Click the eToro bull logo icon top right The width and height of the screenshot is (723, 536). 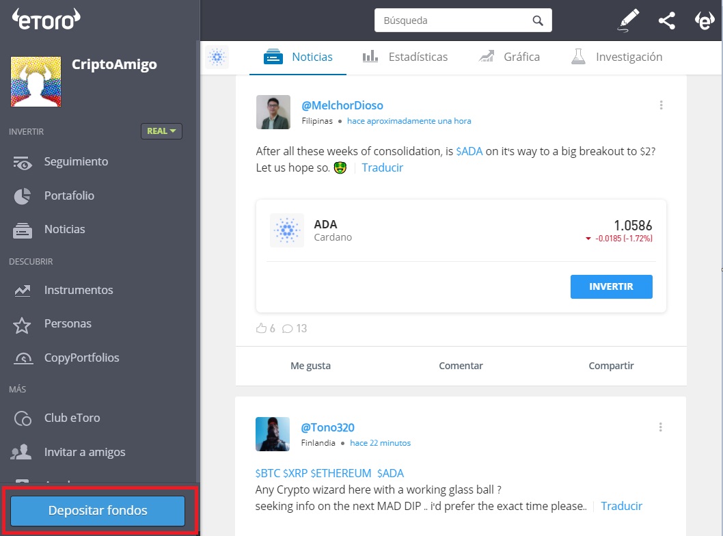[x=704, y=21]
